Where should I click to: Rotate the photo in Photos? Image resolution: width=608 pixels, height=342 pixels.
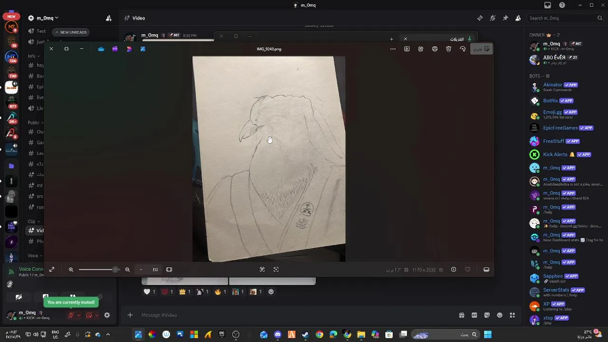point(463,49)
